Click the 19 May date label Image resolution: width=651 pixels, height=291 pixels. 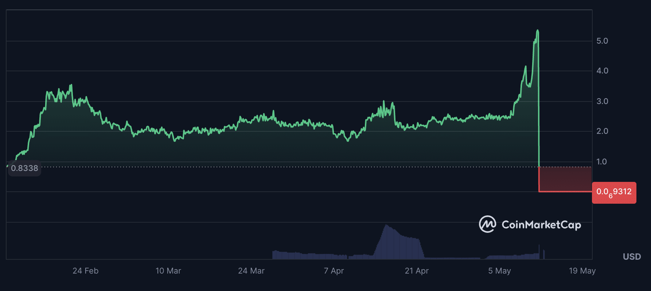pyautogui.click(x=582, y=271)
